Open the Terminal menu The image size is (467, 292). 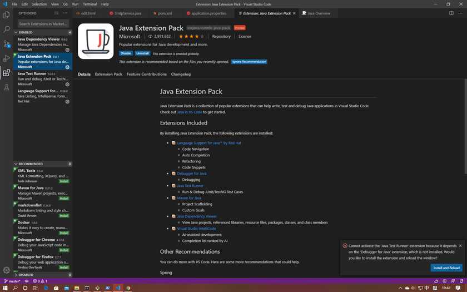coord(90,4)
